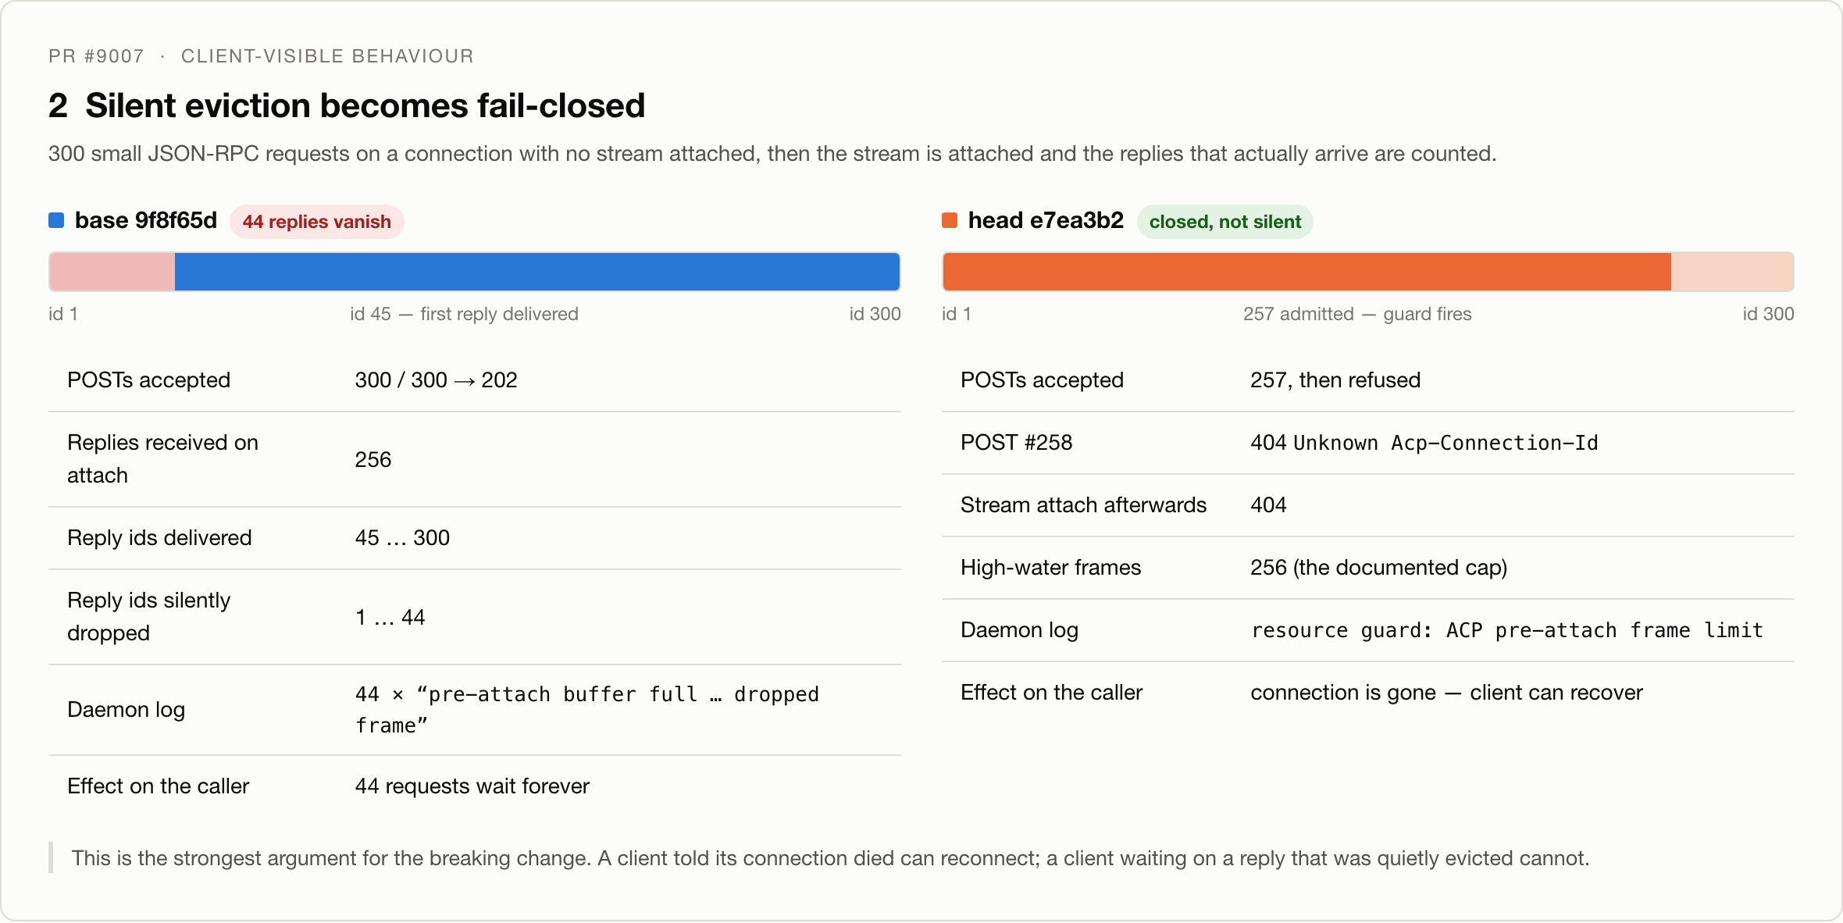Screen dimensions: 1843x923
Task: Click the 'base 9f8f65d' commit label
Action: [146, 221]
